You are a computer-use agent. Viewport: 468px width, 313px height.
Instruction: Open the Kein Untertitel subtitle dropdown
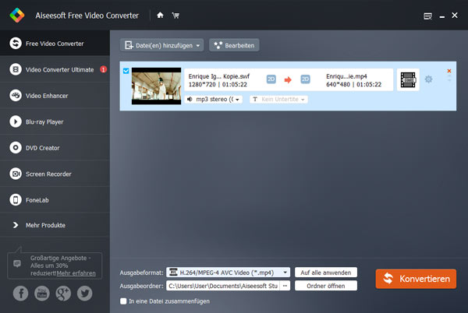tap(278, 99)
